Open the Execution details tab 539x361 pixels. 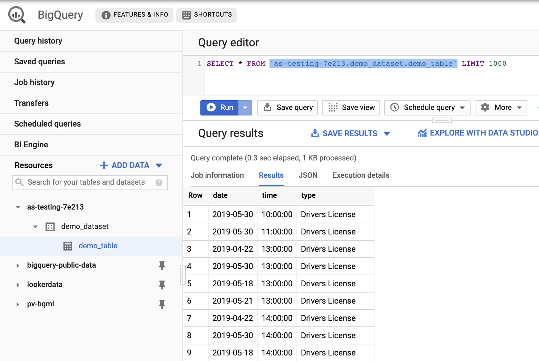[x=361, y=175]
